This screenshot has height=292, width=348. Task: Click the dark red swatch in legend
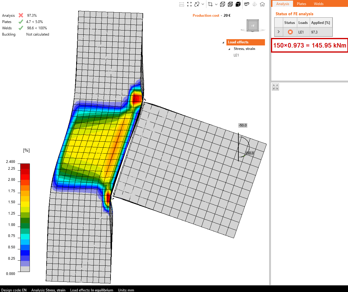click(25, 166)
